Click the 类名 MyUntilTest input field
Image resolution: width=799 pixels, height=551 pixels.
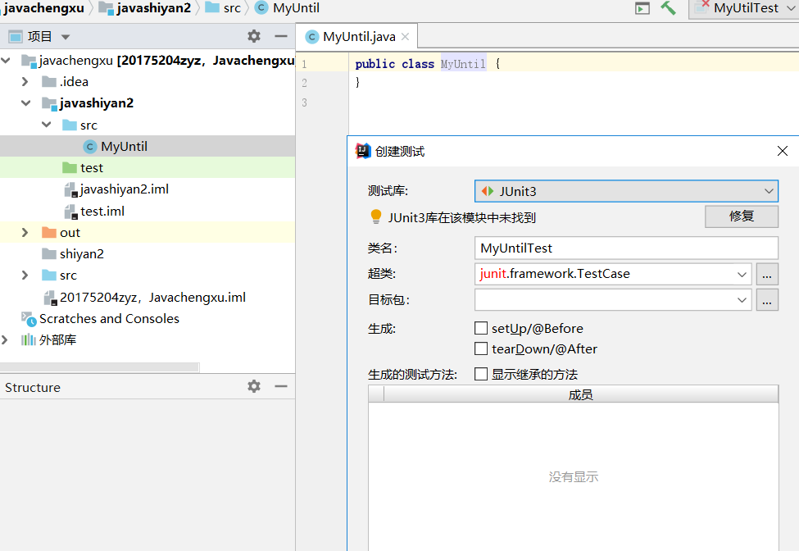(x=626, y=248)
